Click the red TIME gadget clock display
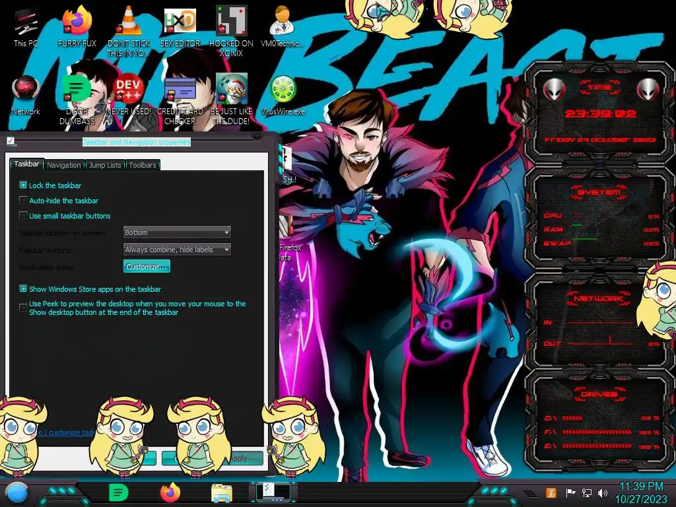Viewport: 676px width, 507px height. point(600,114)
